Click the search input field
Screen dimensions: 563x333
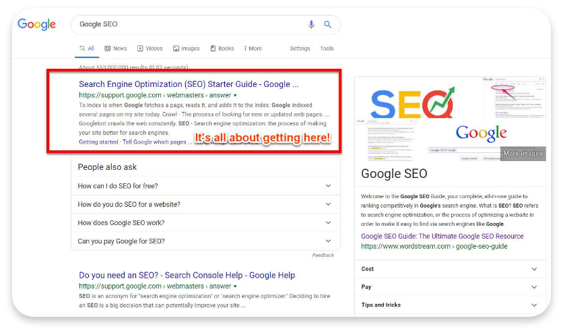[x=189, y=24]
